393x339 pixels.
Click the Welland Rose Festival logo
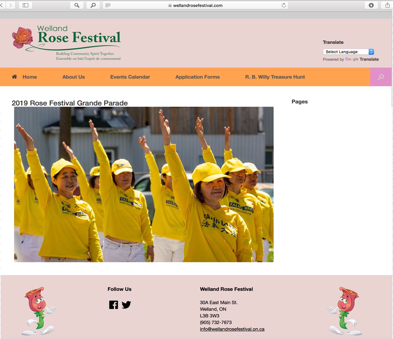pyautogui.click(x=66, y=42)
